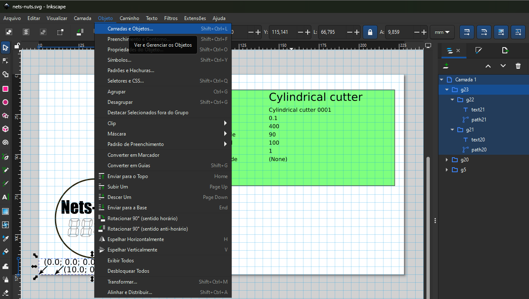
Task: Choose Espelhar Horizontalmente from menu
Action: click(x=135, y=239)
